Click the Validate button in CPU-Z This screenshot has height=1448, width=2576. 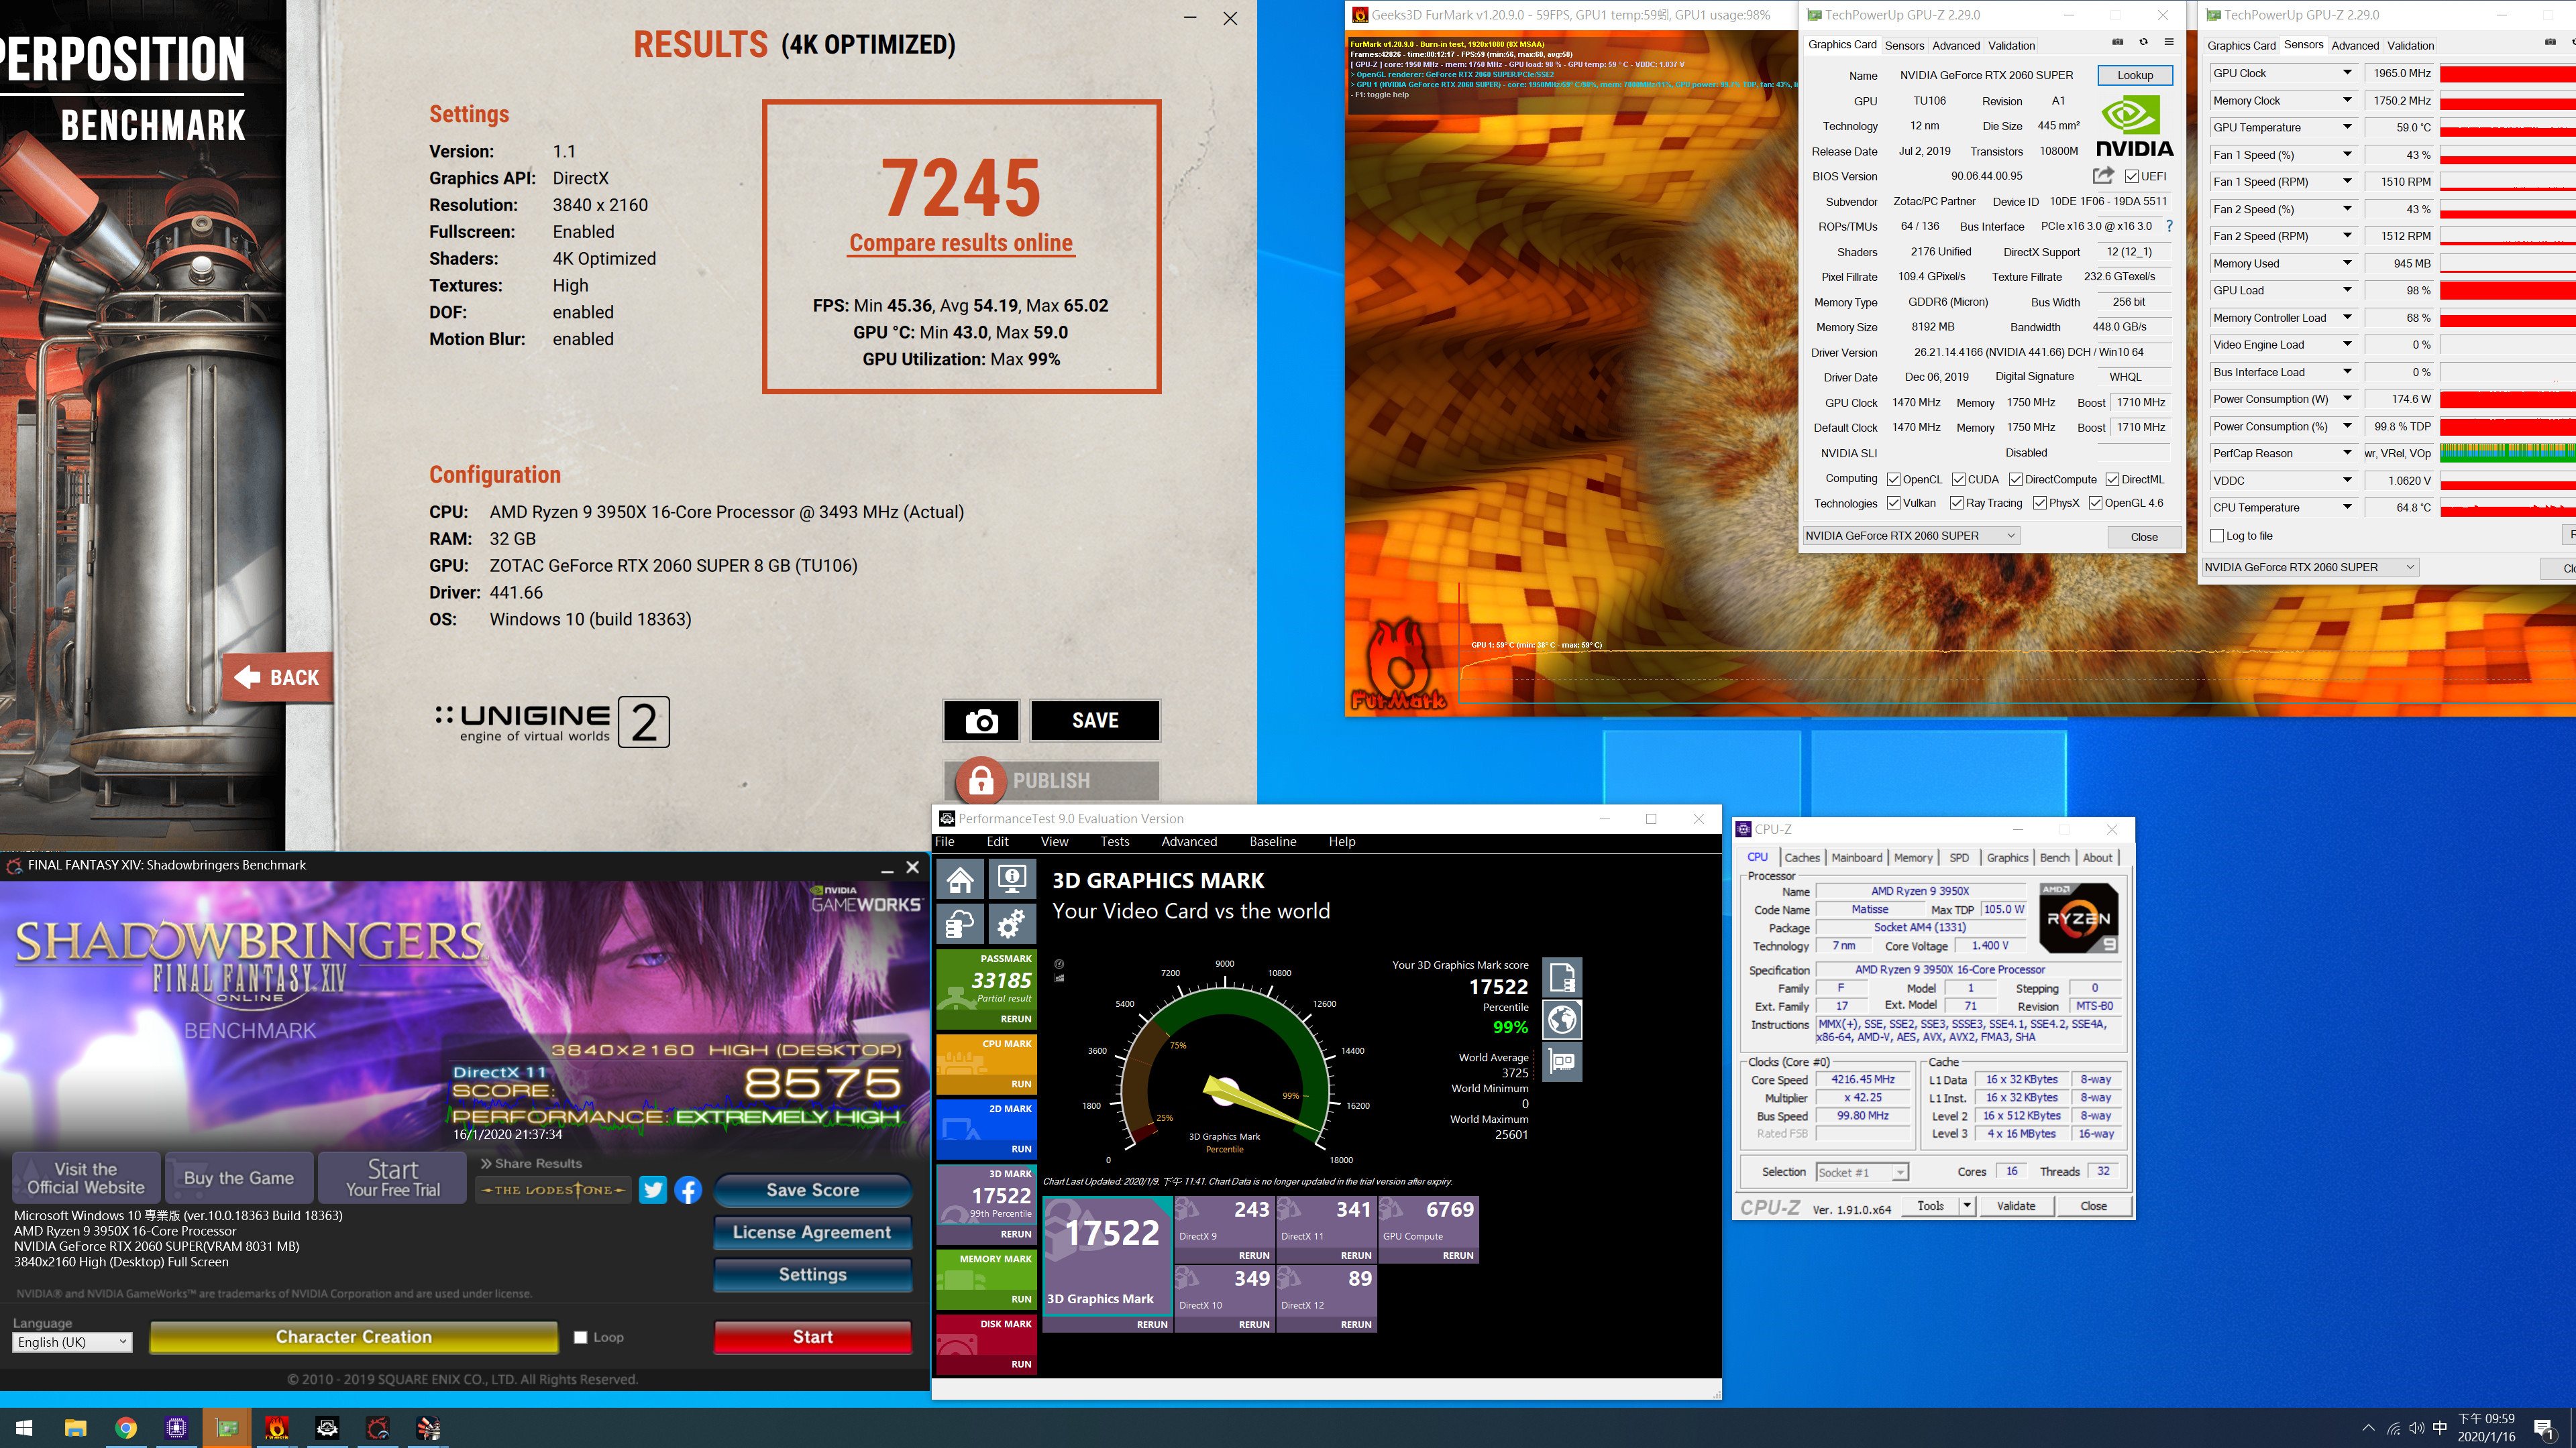pos(2015,1206)
